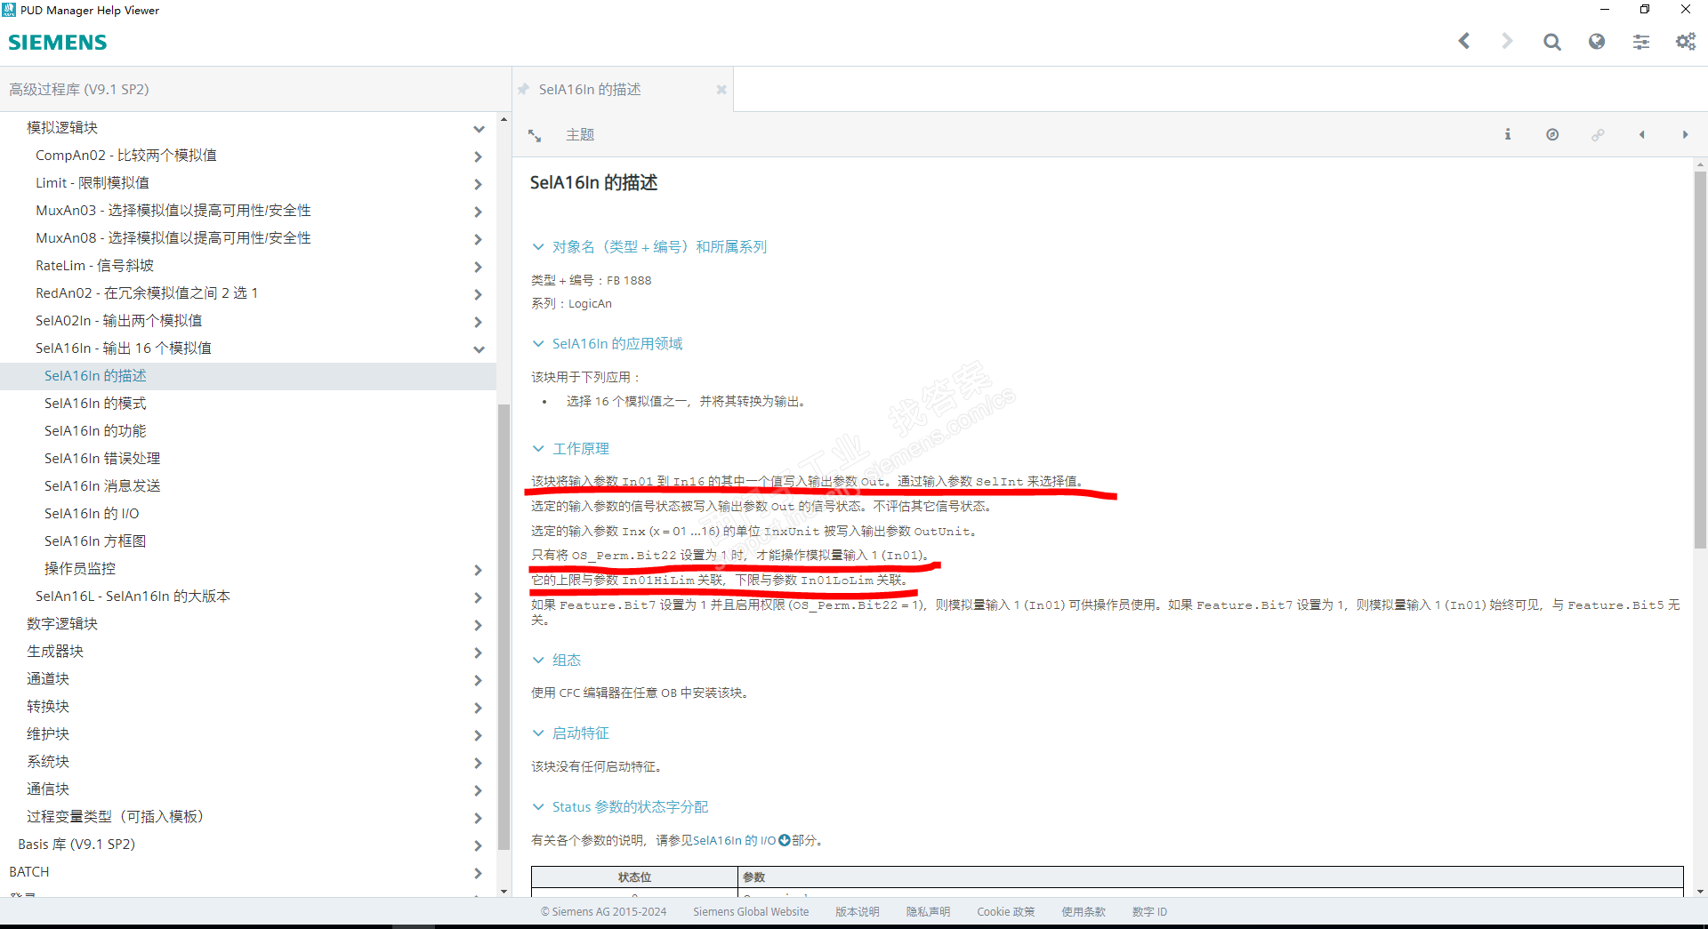Expand the 维护块 tree node
This screenshot has width=1708, height=929.
point(479,735)
